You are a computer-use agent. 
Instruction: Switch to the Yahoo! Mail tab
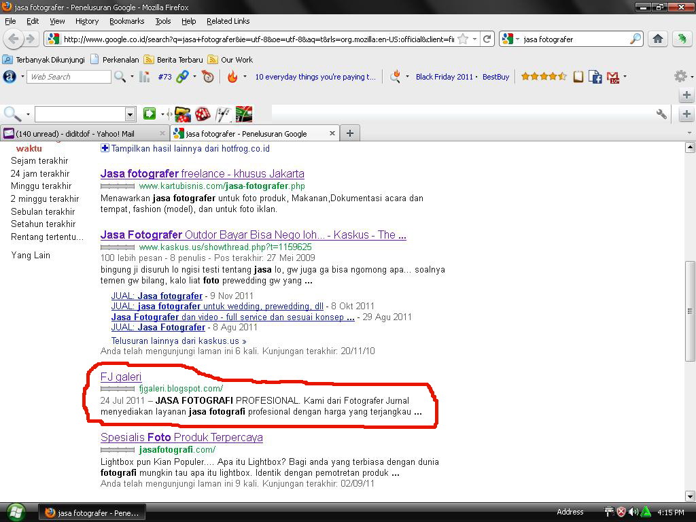[84, 133]
